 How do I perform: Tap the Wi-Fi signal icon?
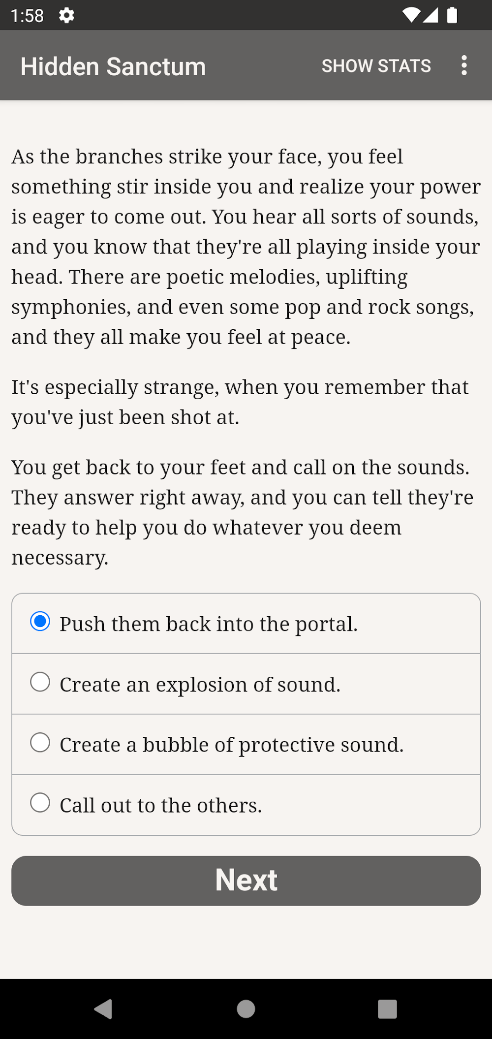tap(411, 16)
